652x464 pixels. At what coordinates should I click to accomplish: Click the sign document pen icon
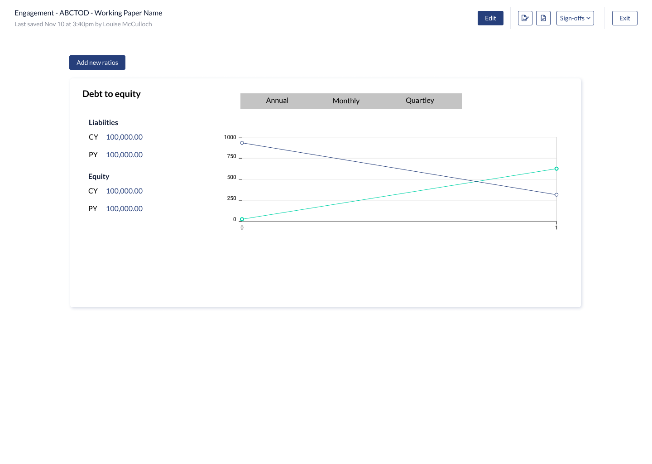coord(525,18)
